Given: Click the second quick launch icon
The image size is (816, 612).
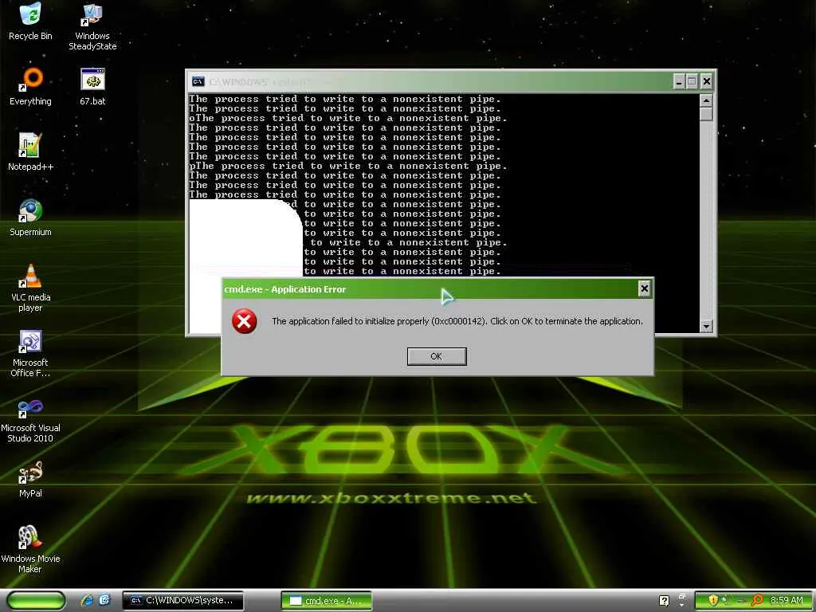Looking at the screenshot, I should tap(104, 601).
